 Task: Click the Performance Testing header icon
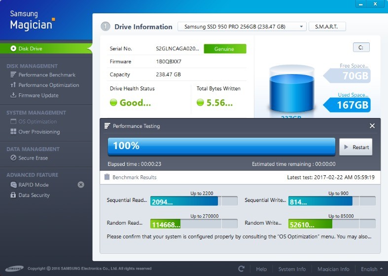pos(107,126)
